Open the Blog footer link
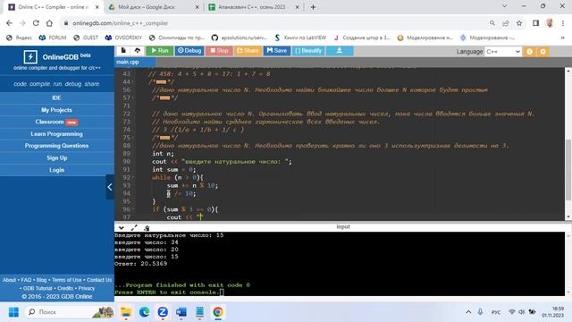Screen dimensions: 572x322 (x=42, y=280)
